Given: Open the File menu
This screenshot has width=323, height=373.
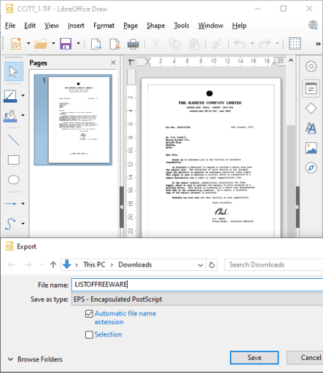Looking at the screenshot, I should coord(10,25).
